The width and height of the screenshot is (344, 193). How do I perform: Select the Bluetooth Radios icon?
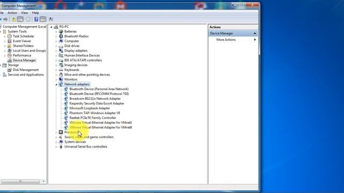point(61,36)
